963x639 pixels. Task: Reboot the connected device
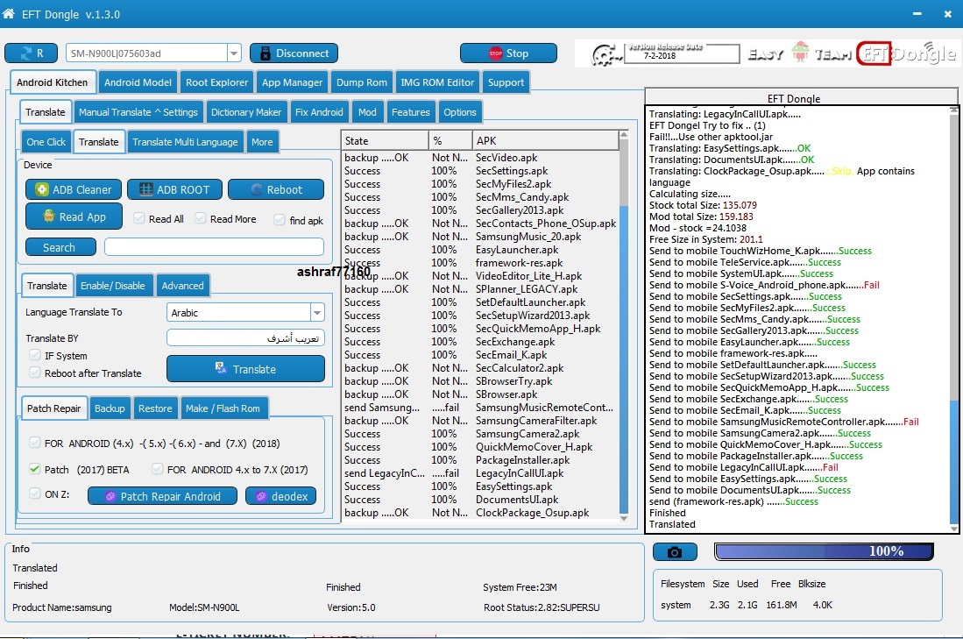276,190
